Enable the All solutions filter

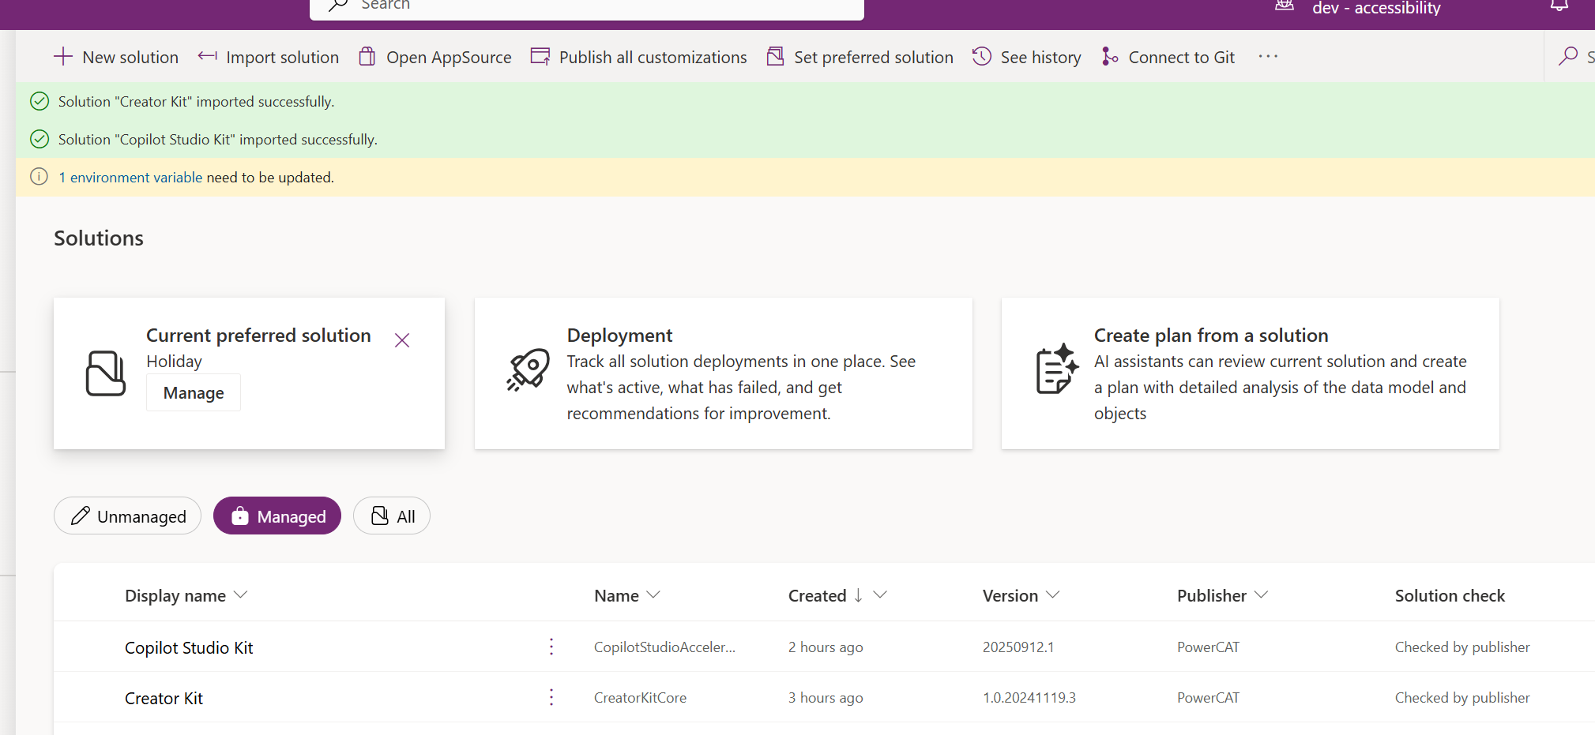tap(391, 516)
